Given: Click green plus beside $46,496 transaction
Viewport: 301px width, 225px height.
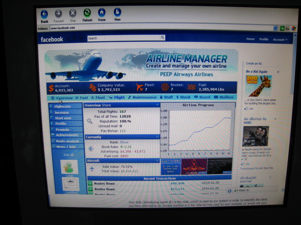Looking at the screenshot, I should (90, 184).
